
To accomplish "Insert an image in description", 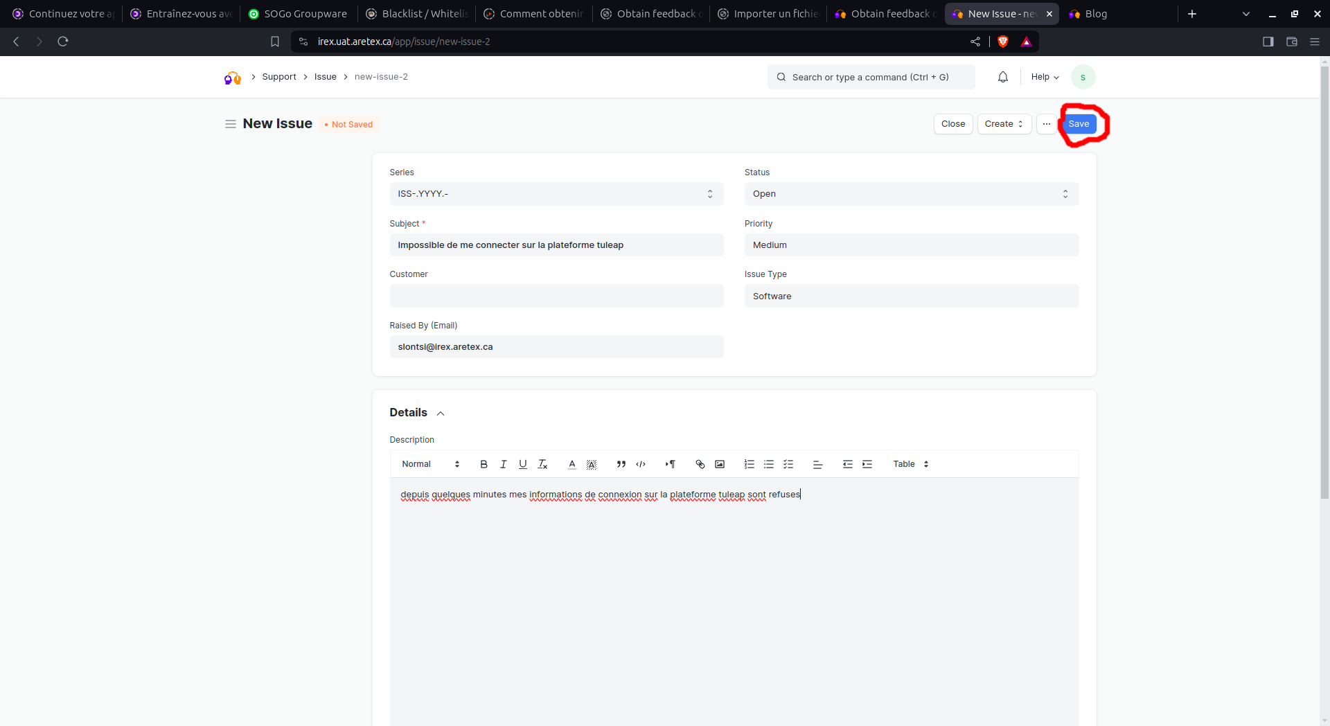I will [720, 464].
